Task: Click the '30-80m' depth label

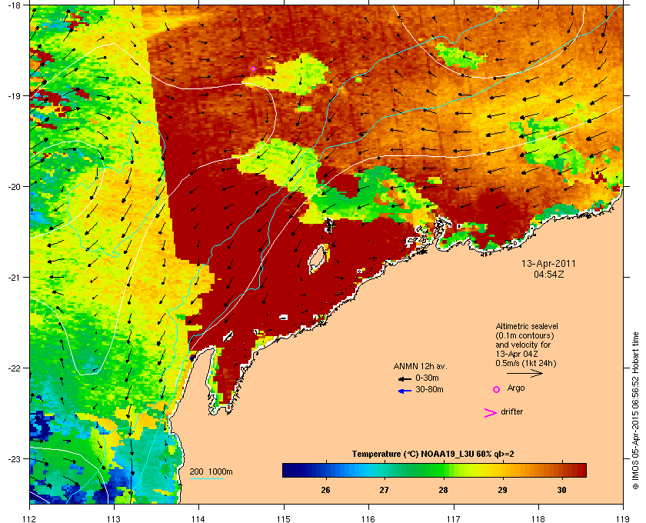Action: pos(429,389)
